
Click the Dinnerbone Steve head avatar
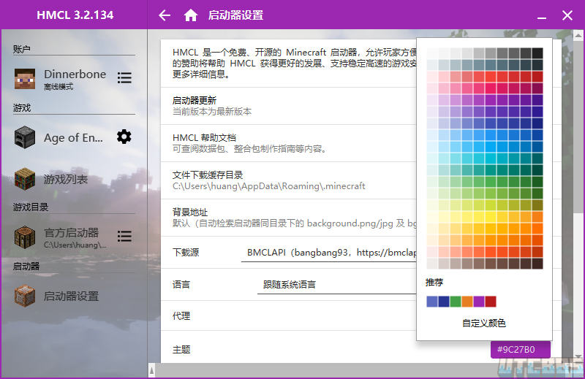[25, 79]
